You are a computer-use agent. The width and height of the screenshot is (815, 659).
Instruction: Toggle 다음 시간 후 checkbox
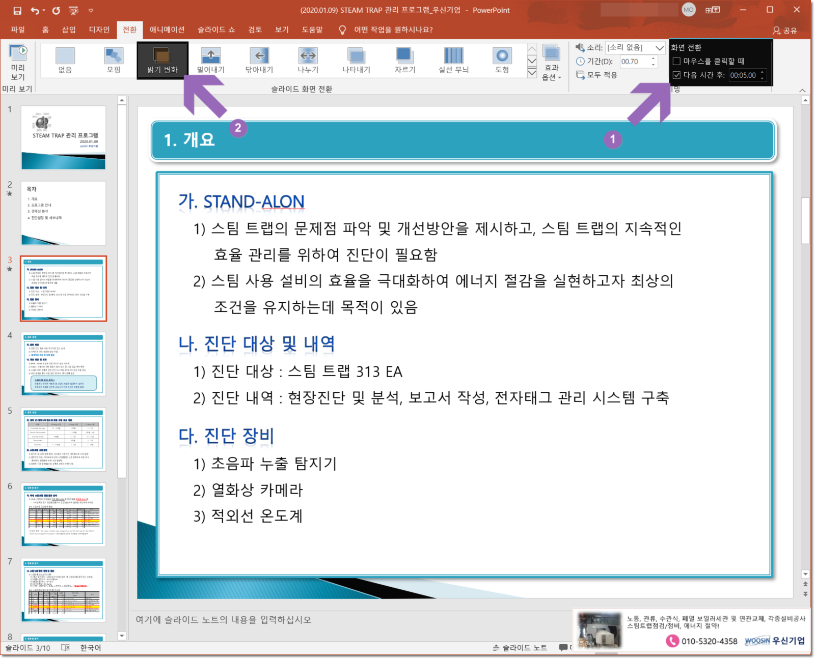pos(676,75)
